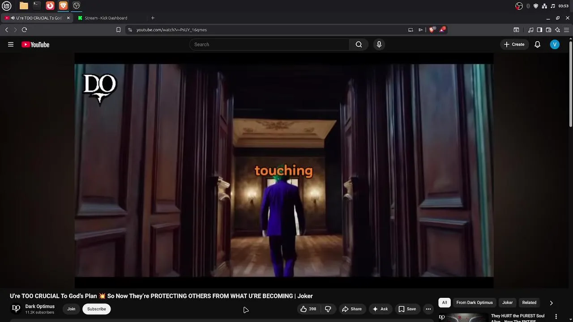Launch the terminal from the panel
The width and height of the screenshot is (573, 322).
point(37,6)
